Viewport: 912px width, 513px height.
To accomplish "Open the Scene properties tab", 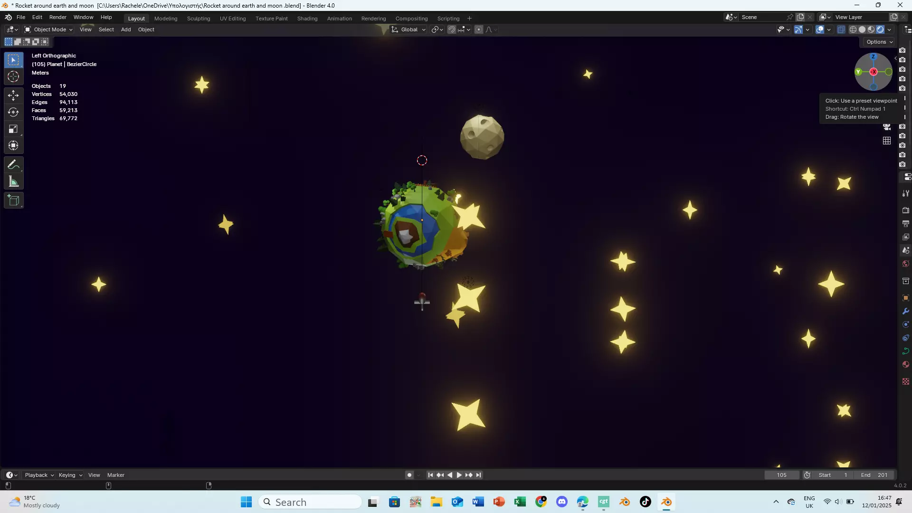I will (906, 250).
